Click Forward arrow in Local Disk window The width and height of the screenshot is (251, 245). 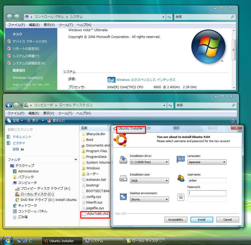tap(16, 105)
